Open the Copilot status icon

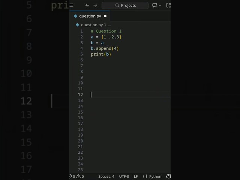168,176
